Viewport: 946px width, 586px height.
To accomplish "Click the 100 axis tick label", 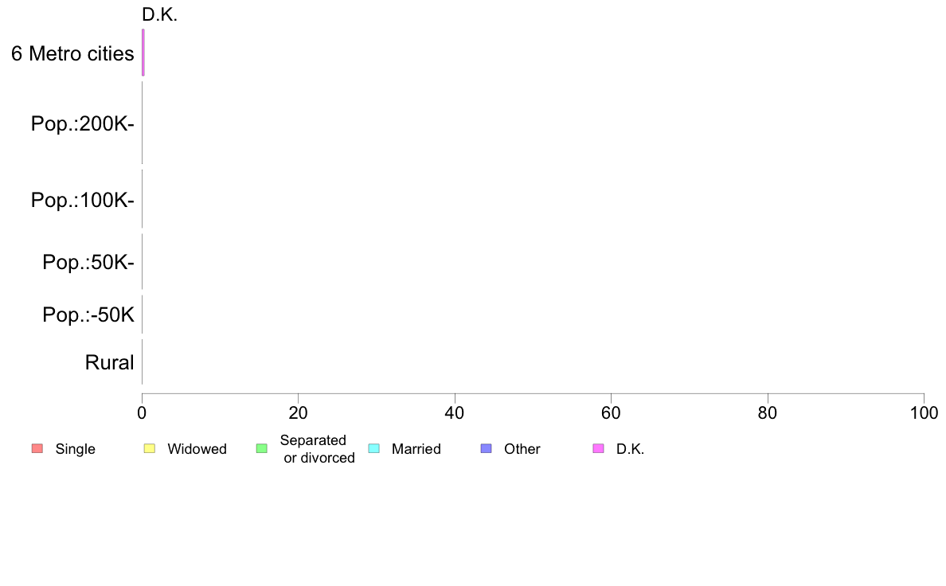I will point(924,412).
